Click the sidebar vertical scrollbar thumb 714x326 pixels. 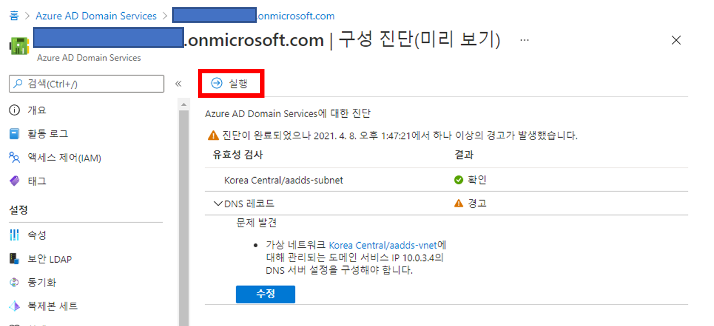pos(183,218)
